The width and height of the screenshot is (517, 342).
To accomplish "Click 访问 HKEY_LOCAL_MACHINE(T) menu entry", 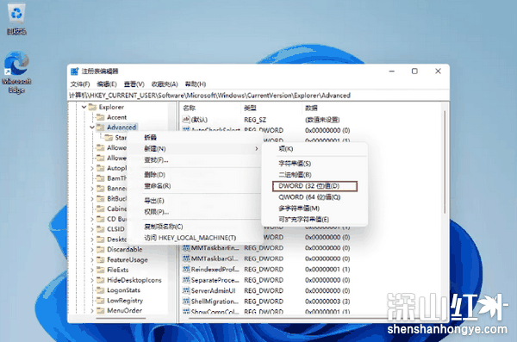I will click(x=195, y=238).
